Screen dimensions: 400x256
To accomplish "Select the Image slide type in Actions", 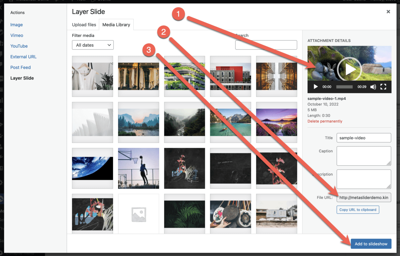I will pyautogui.click(x=17, y=25).
